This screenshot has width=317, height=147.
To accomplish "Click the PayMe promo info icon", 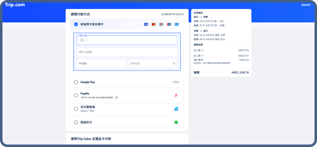I will pos(116,98).
